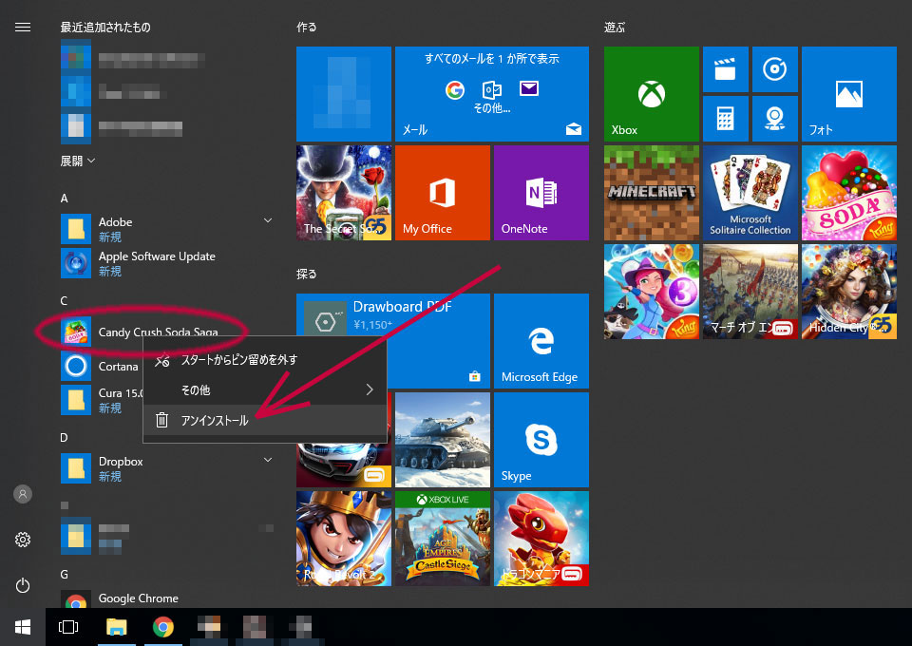This screenshot has width=912, height=646.
Task: Open the Dragon Mania (ドラゴンマニア) tile
Action: pyautogui.click(x=541, y=539)
